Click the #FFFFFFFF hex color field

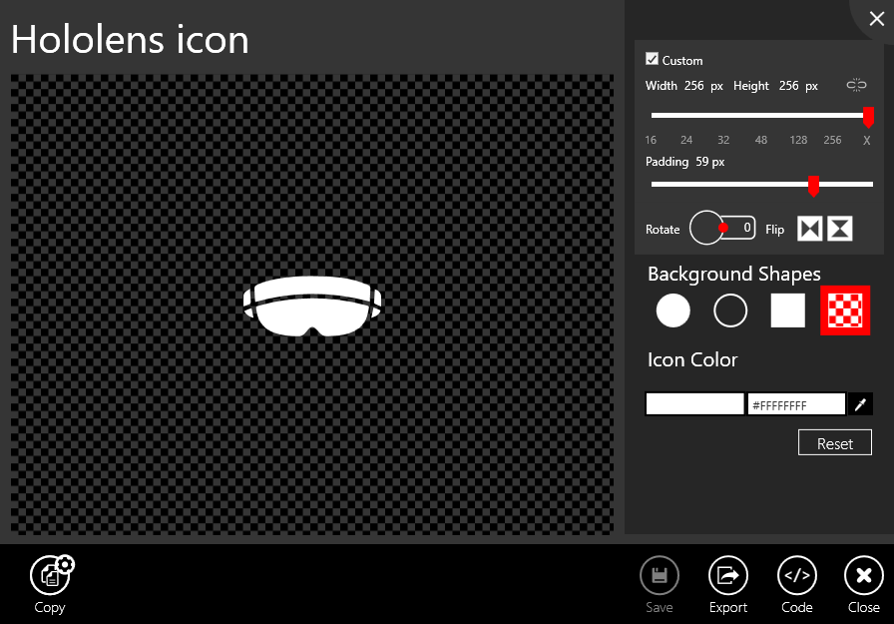[796, 404]
